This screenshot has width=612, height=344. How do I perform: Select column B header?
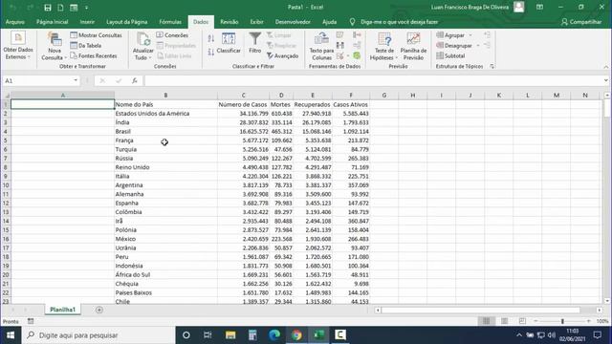[165, 96]
